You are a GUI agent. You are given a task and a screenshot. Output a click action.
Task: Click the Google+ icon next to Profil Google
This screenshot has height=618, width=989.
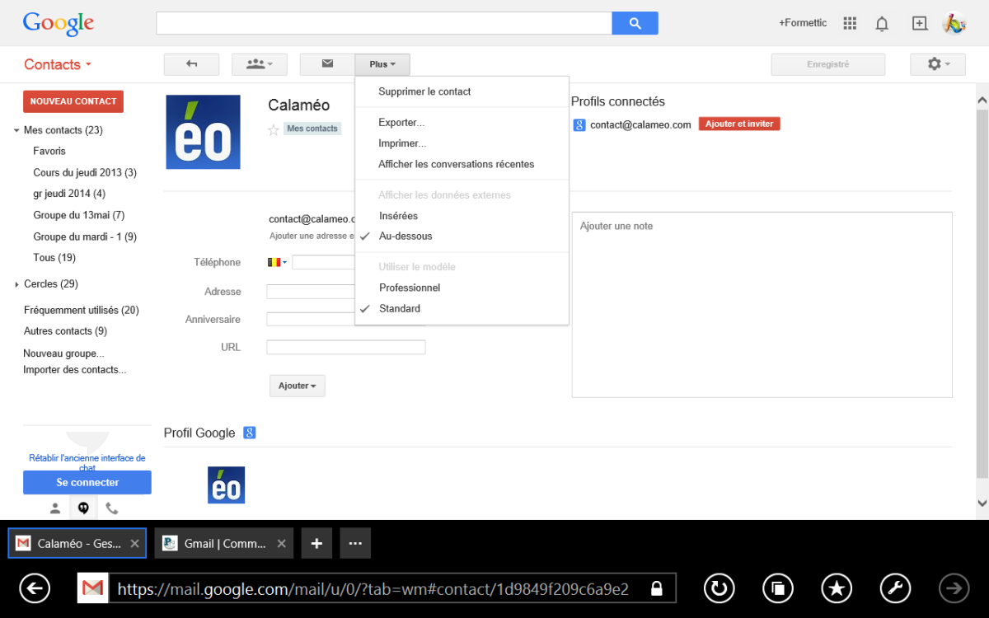click(x=250, y=433)
